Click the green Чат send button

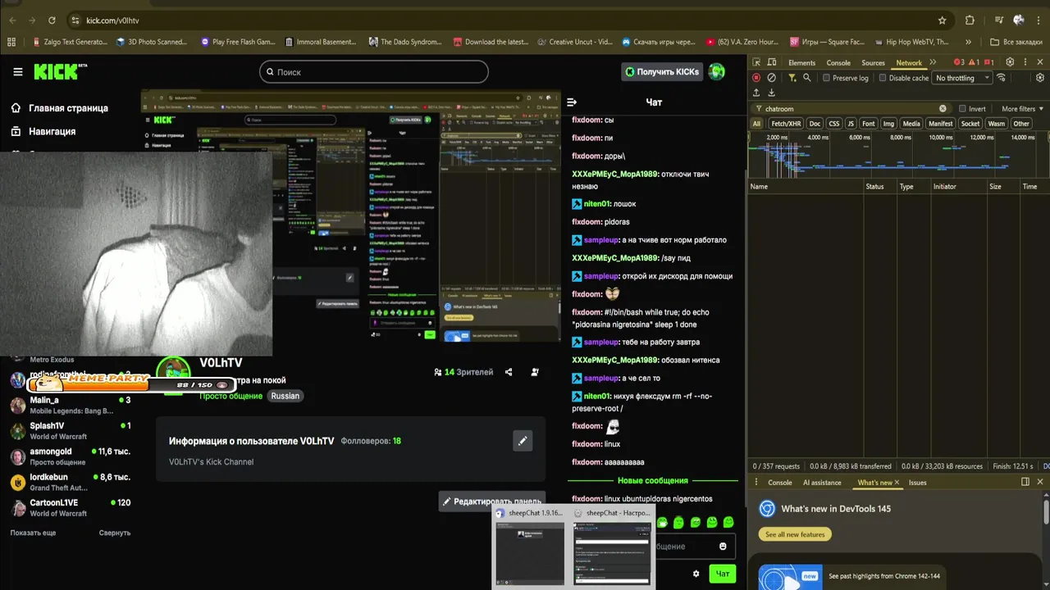(x=722, y=574)
